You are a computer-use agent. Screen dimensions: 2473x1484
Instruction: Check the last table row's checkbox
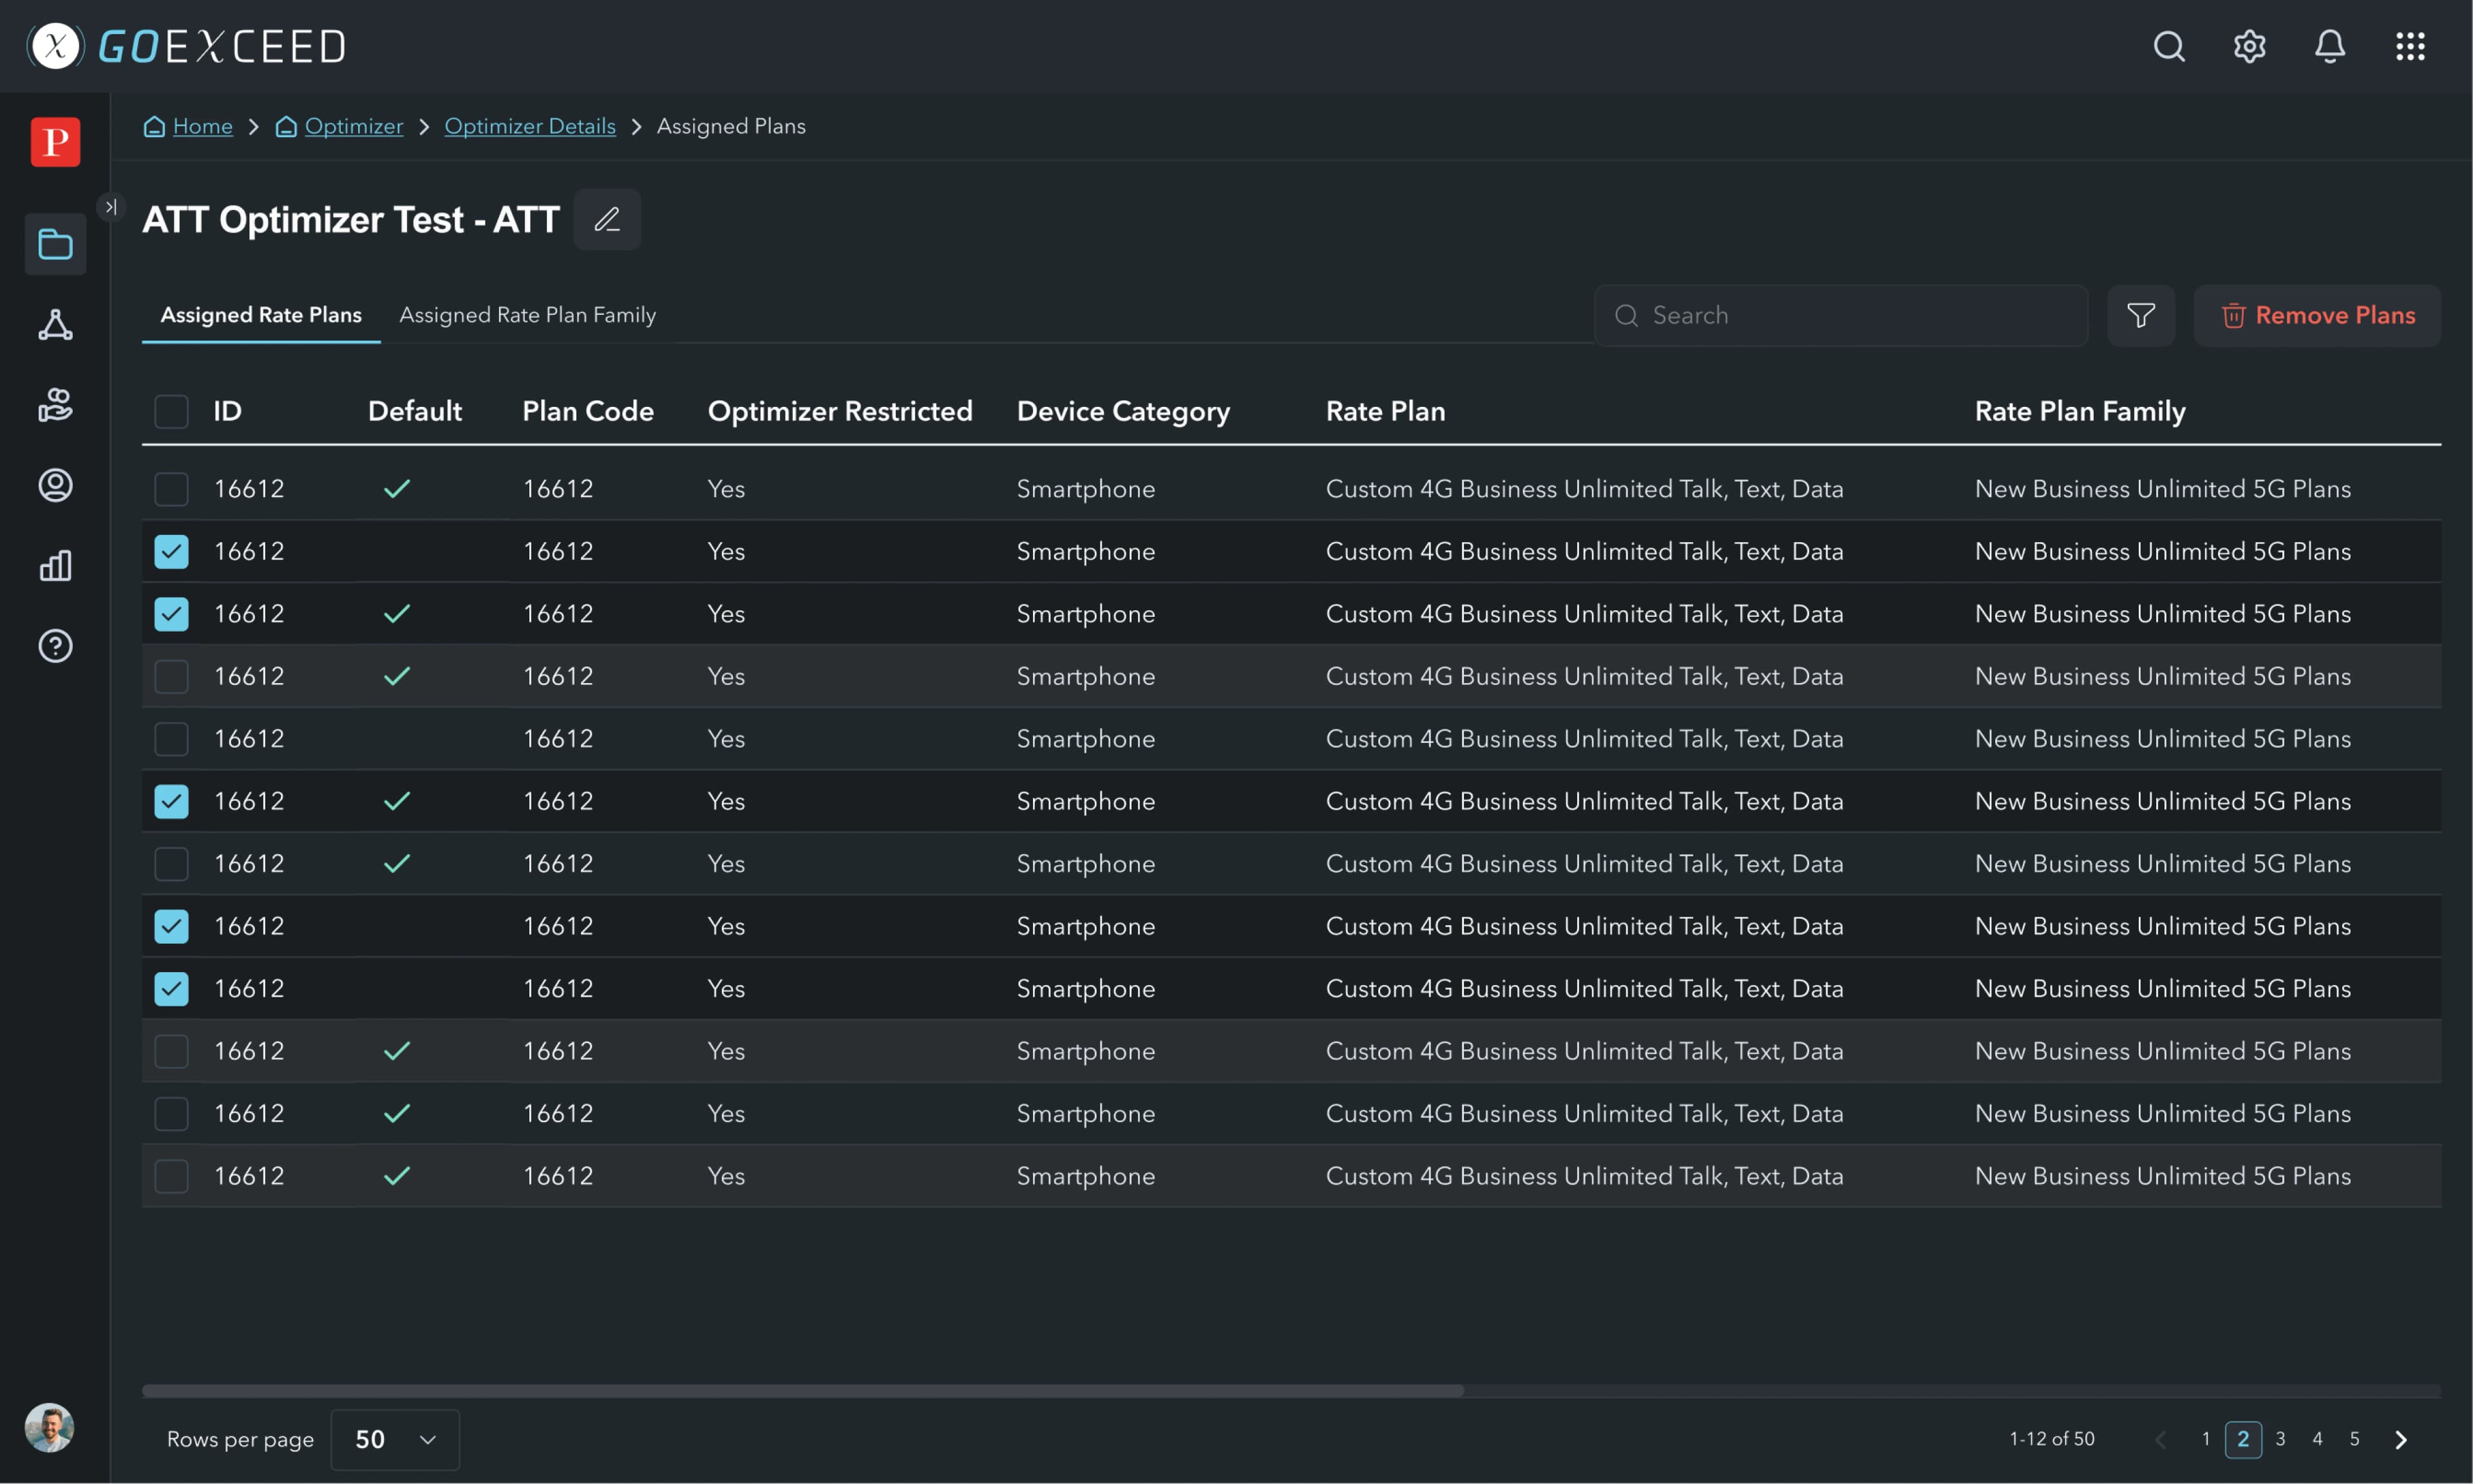point(171,1176)
